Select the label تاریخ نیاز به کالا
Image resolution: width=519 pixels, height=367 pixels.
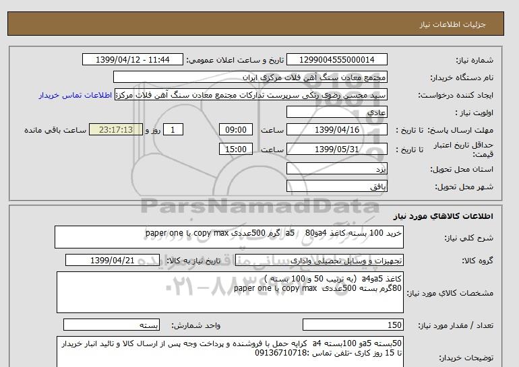(193, 261)
